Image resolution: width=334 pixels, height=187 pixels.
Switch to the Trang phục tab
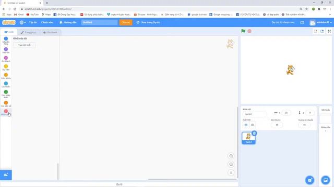(x=28, y=32)
